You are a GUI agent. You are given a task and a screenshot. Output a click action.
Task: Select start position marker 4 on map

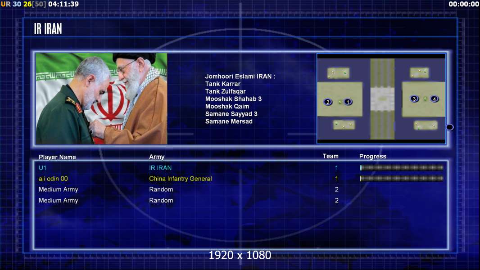click(435, 99)
